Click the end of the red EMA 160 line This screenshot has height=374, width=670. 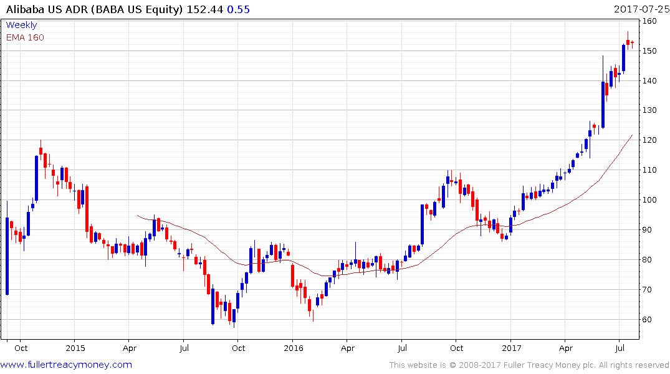pyautogui.click(x=632, y=135)
